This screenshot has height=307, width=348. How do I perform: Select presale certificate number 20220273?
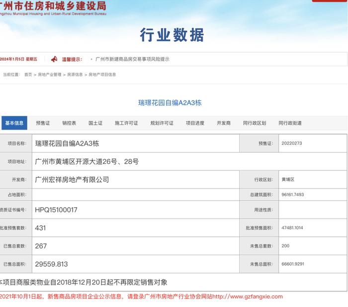[x=292, y=143]
